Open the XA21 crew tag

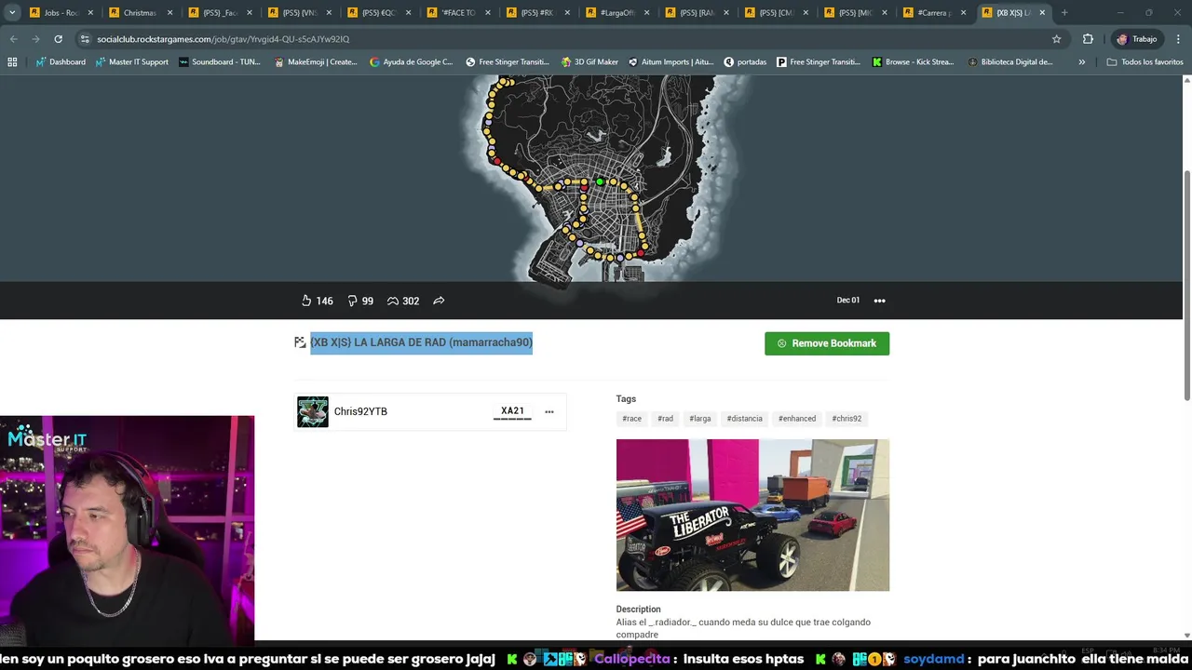coord(512,411)
